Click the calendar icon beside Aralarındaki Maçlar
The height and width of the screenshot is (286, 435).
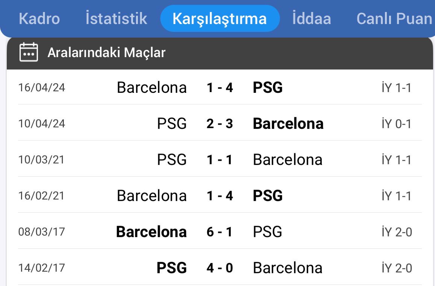29,52
